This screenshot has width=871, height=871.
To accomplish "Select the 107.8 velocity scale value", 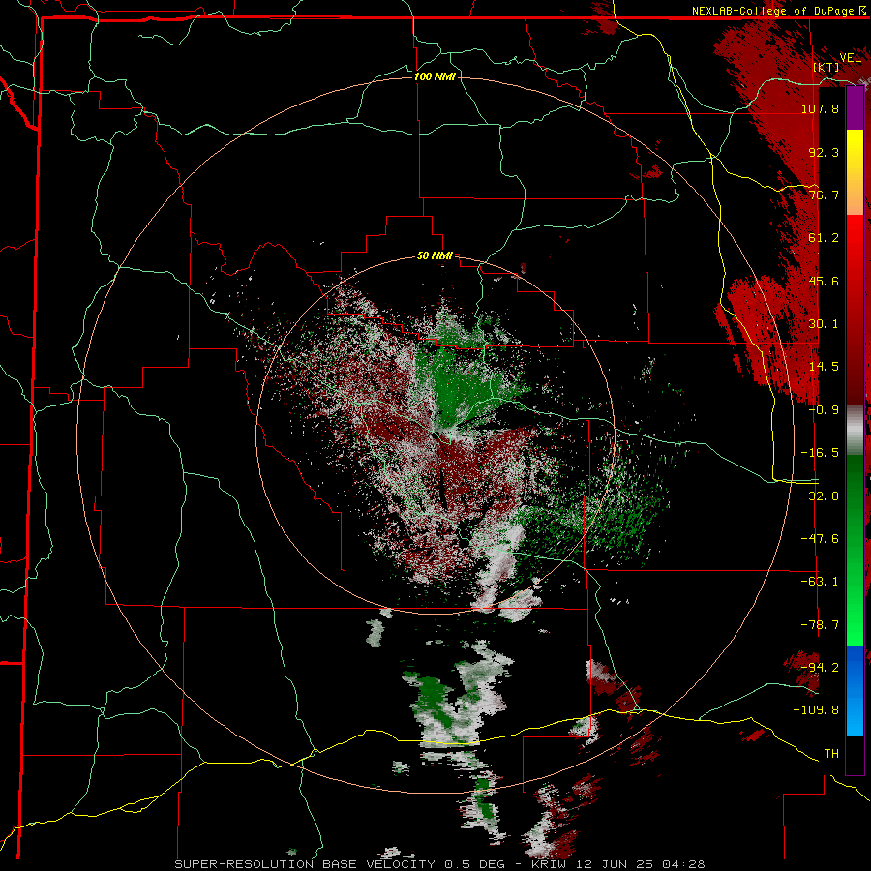I will [x=820, y=108].
